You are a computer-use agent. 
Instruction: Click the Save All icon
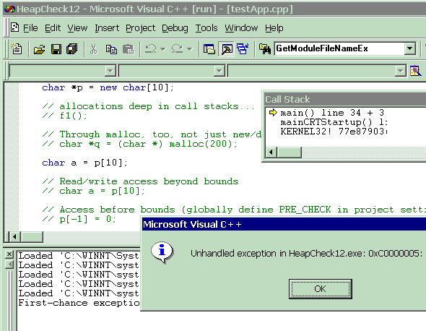[x=72, y=49]
